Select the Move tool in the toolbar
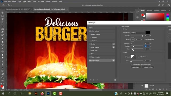 (x=2, y=13)
